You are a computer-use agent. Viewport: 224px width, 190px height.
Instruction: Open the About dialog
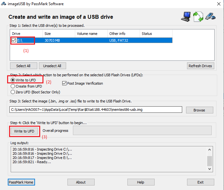click(x=81, y=182)
